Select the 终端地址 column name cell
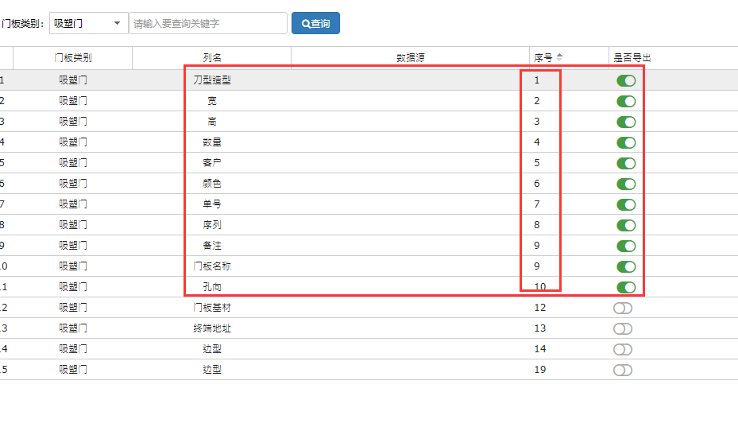The image size is (738, 431). click(212, 328)
